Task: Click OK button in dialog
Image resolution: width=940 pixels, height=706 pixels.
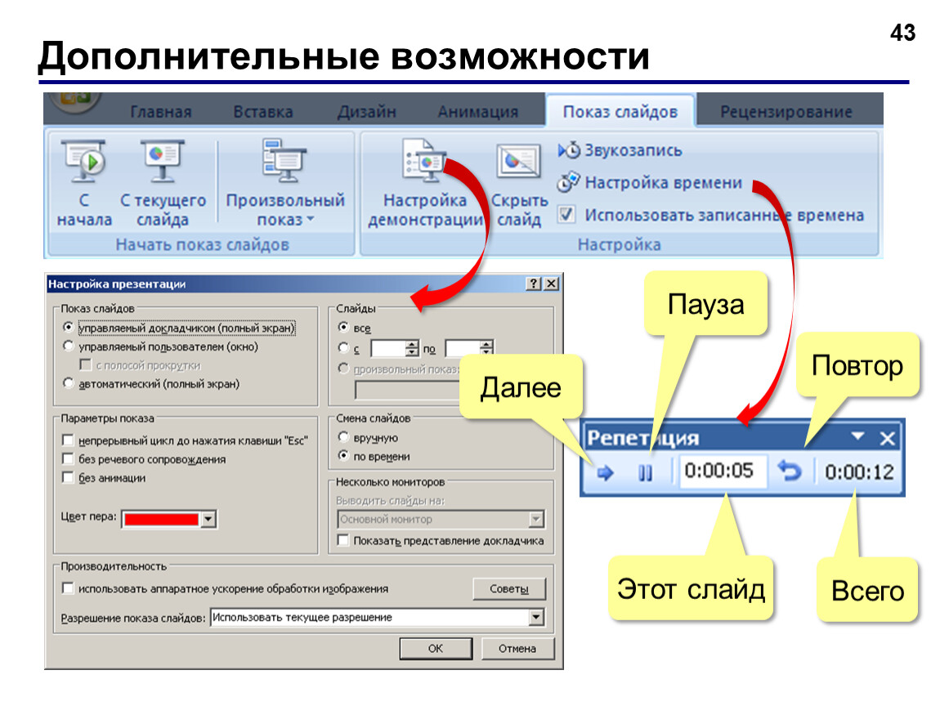Action: pos(436,649)
